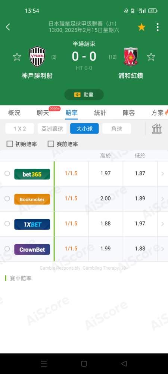Switch to the 概況 tab
The width and height of the screenshot is (168, 374).
pyautogui.click(x=14, y=113)
